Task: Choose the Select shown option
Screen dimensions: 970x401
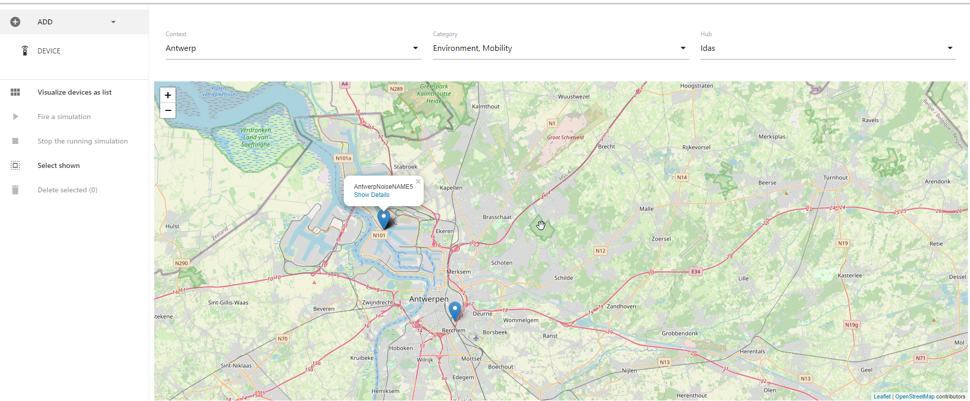Action: tap(58, 165)
